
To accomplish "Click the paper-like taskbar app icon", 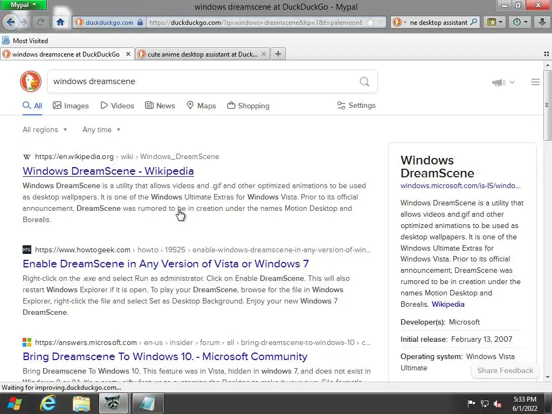I will pos(147,403).
